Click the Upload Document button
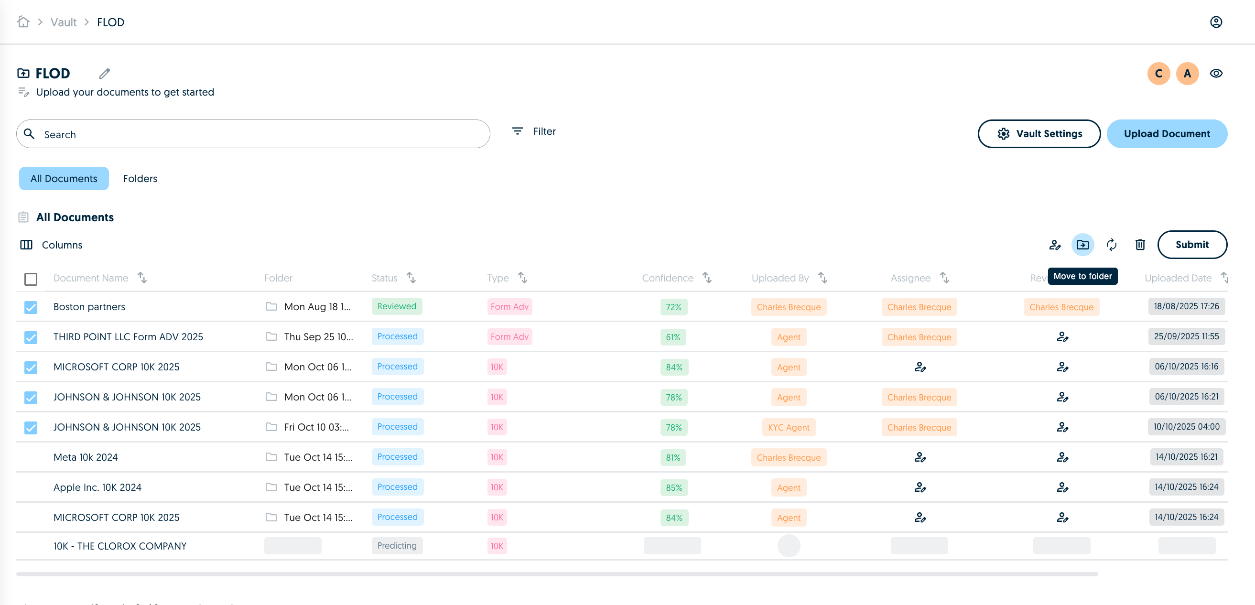Viewport: 1255px width, 605px height. [x=1167, y=134]
